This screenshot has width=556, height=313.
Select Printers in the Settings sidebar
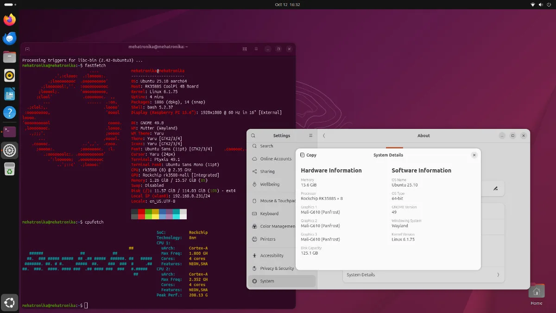(267, 239)
